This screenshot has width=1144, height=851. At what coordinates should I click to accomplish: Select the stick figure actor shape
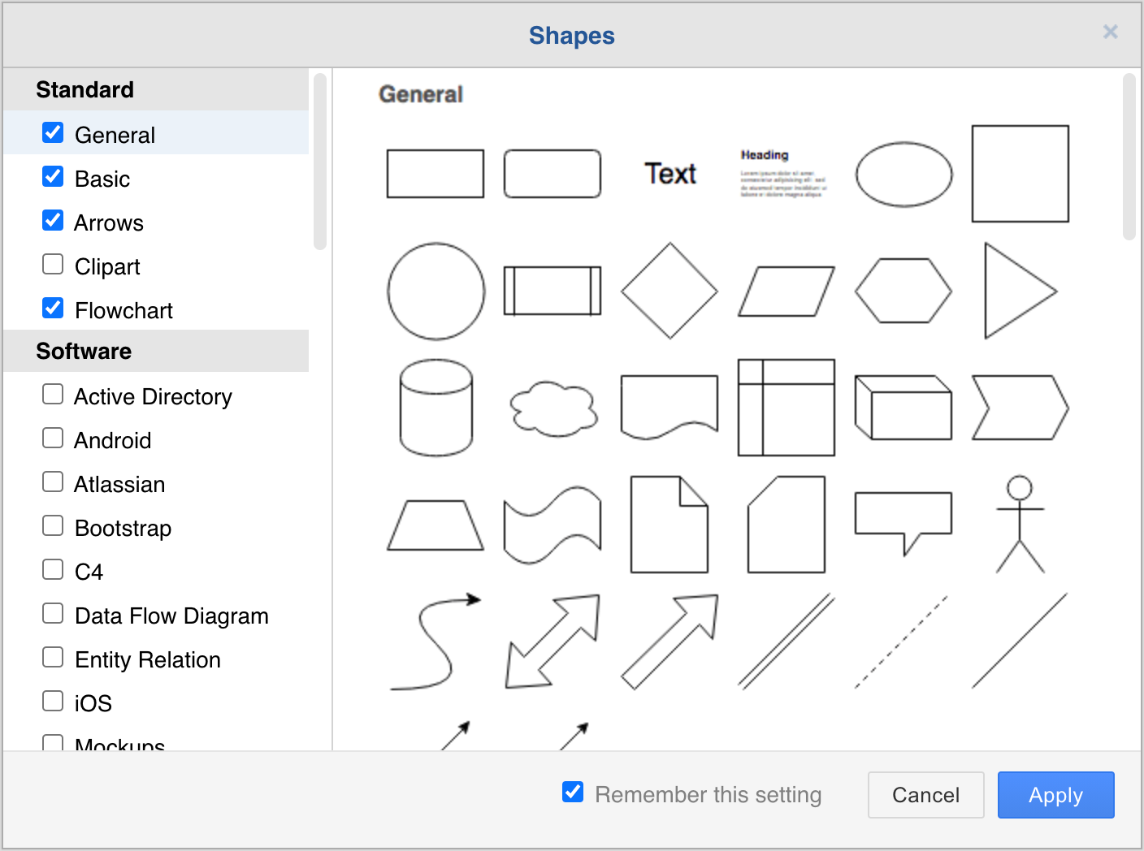tap(1020, 524)
